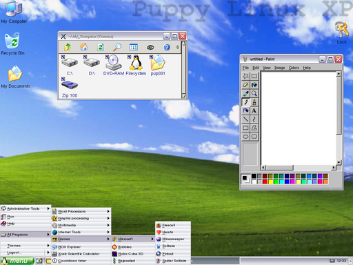Click the green menu start button
353x265 pixels.
(17, 261)
